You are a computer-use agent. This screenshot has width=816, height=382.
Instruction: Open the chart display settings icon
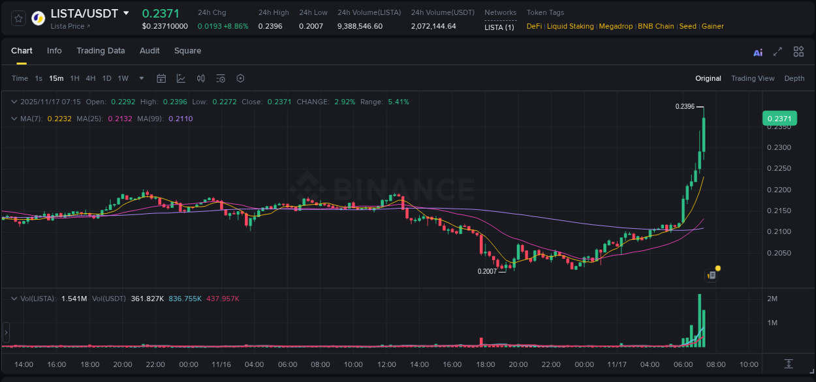coord(220,78)
